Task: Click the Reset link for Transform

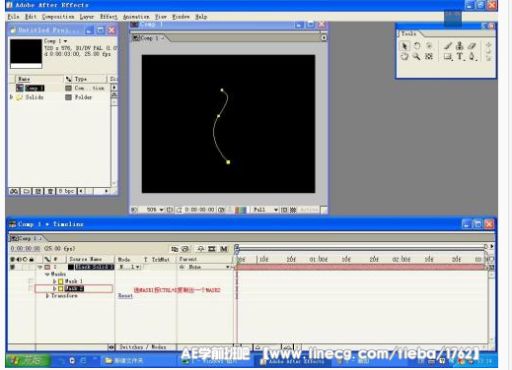Action: 125,295
